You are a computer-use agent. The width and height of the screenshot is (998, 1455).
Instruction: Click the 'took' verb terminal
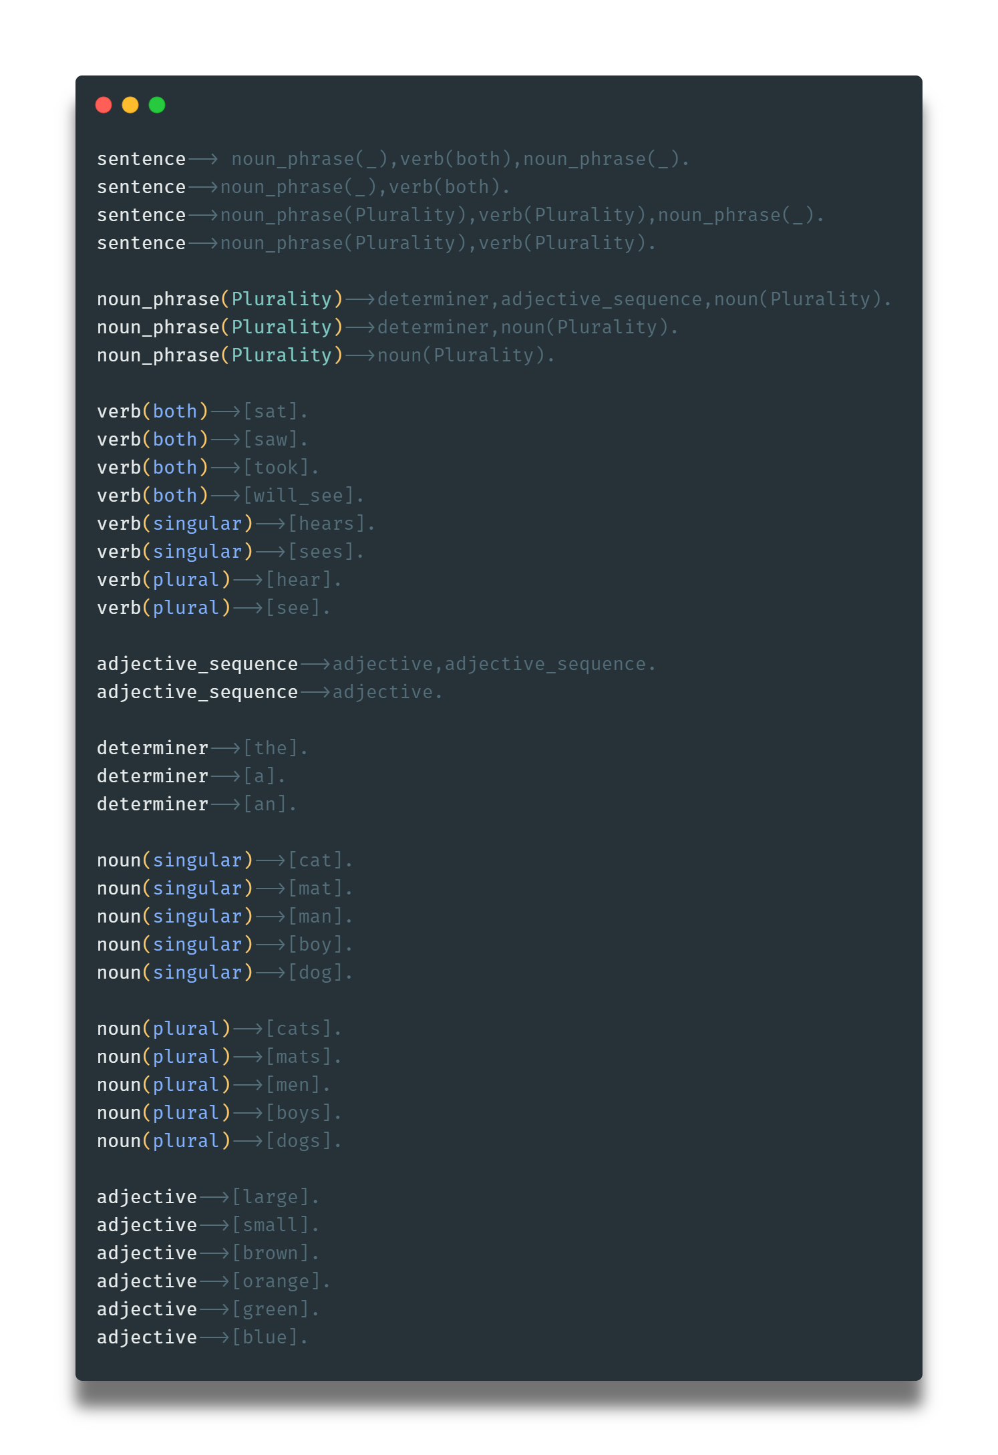pos(276,468)
